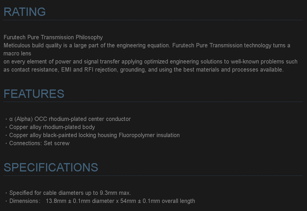Click the black-painted locking housing bullet item
The image size is (307, 211).
click(x=94, y=135)
